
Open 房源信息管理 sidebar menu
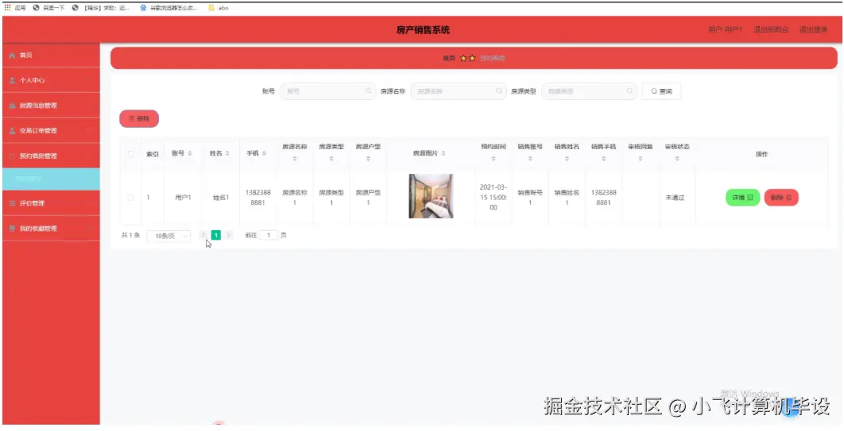(51, 106)
